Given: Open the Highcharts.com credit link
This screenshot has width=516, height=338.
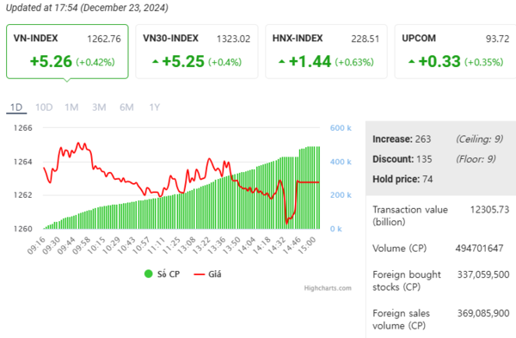Looking at the screenshot, I should [x=328, y=288].
